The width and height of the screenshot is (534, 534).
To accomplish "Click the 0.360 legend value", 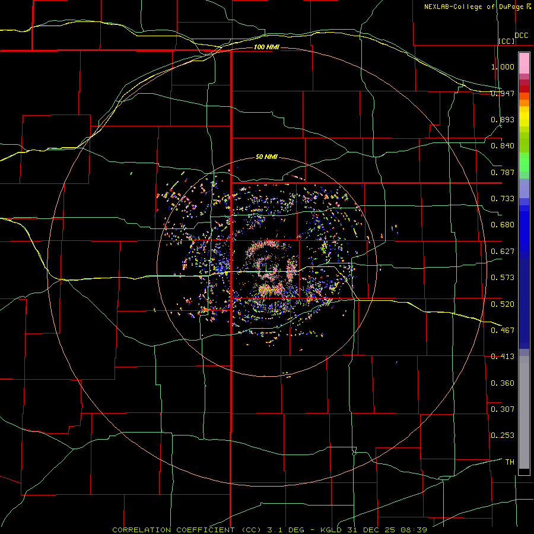I will click(503, 383).
